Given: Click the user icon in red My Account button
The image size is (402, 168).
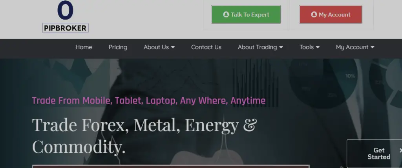Looking at the screenshot, I should click(x=314, y=14).
